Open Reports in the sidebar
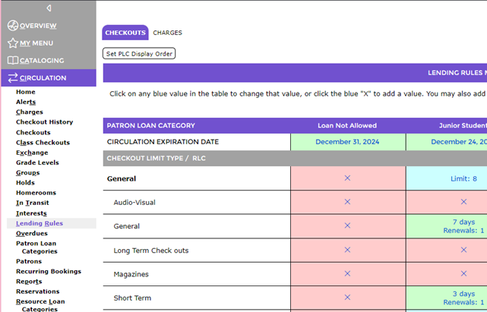487x312 pixels. [x=29, y=282]
